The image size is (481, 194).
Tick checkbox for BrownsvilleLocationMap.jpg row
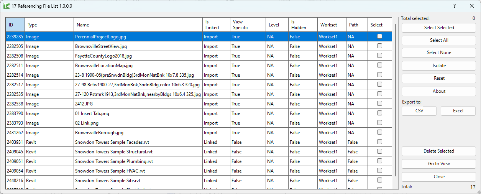coord(379,65)
